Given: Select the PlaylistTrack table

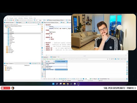Looking at the screenshot, I should point(12,42).
